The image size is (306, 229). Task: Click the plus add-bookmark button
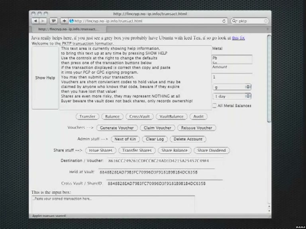tap(64, 21)
